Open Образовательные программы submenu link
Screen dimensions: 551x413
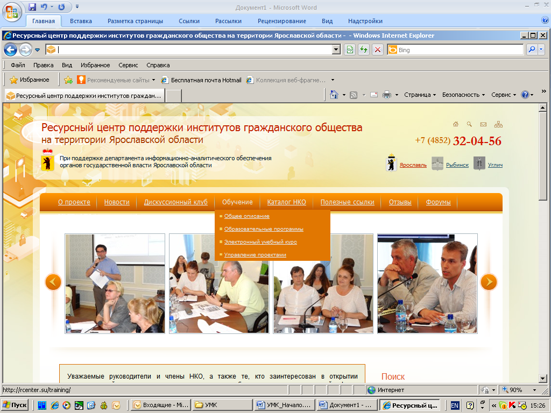click(x=264, y=229)
